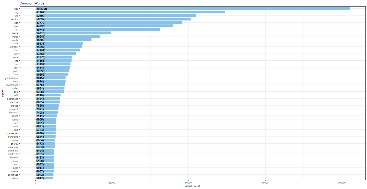Screen dimensions: 367x189
Task: Click the 'Common Words' chart title
Action: tap(32, 3)
